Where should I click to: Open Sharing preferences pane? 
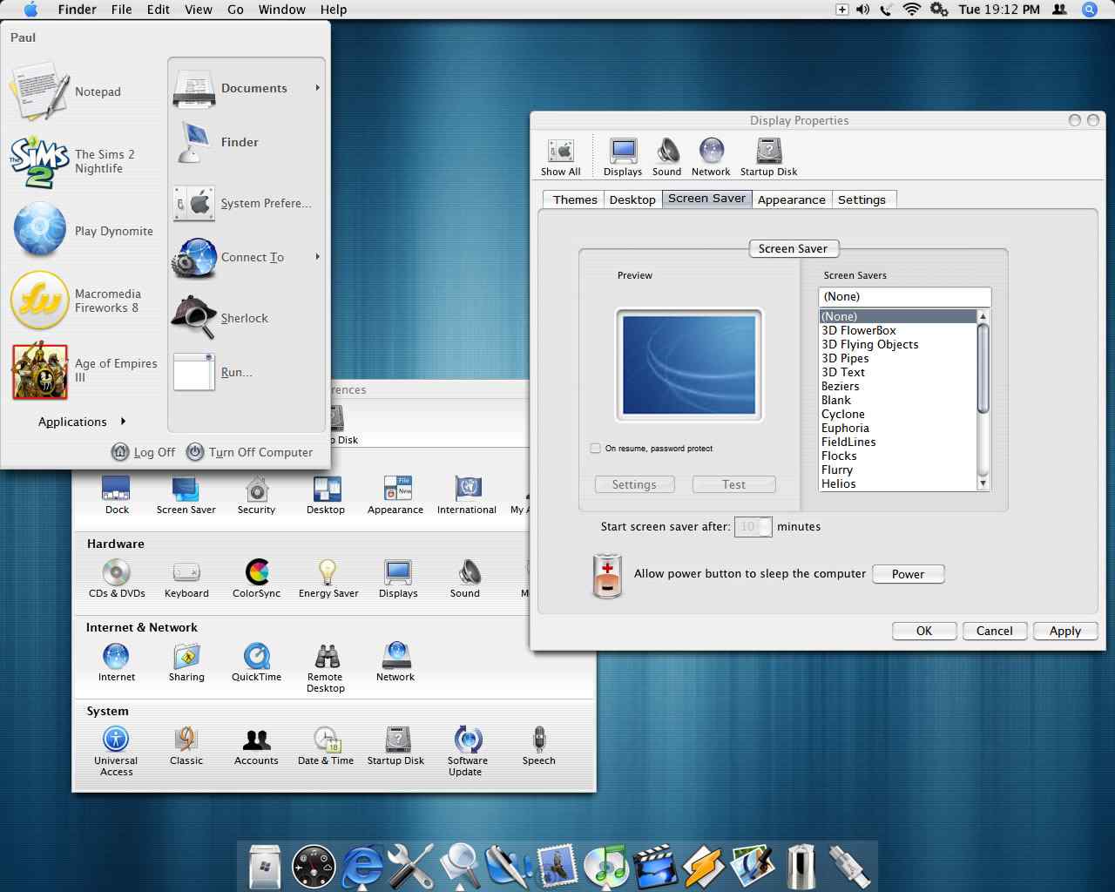click(x=186, y=663)
